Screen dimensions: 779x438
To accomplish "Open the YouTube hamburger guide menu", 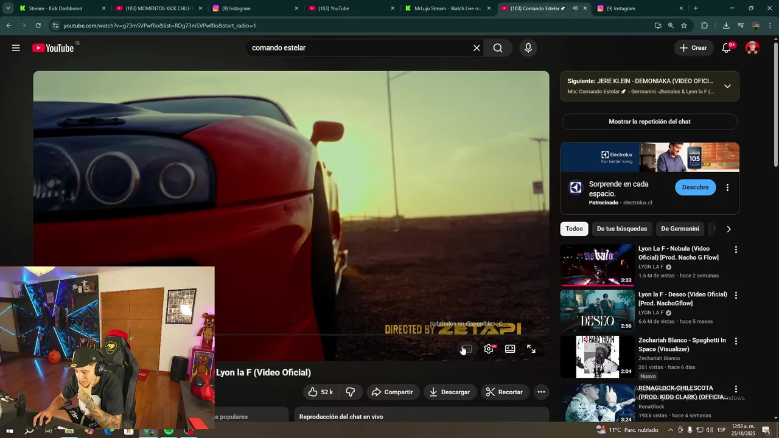I will click(x=16, y=48).
